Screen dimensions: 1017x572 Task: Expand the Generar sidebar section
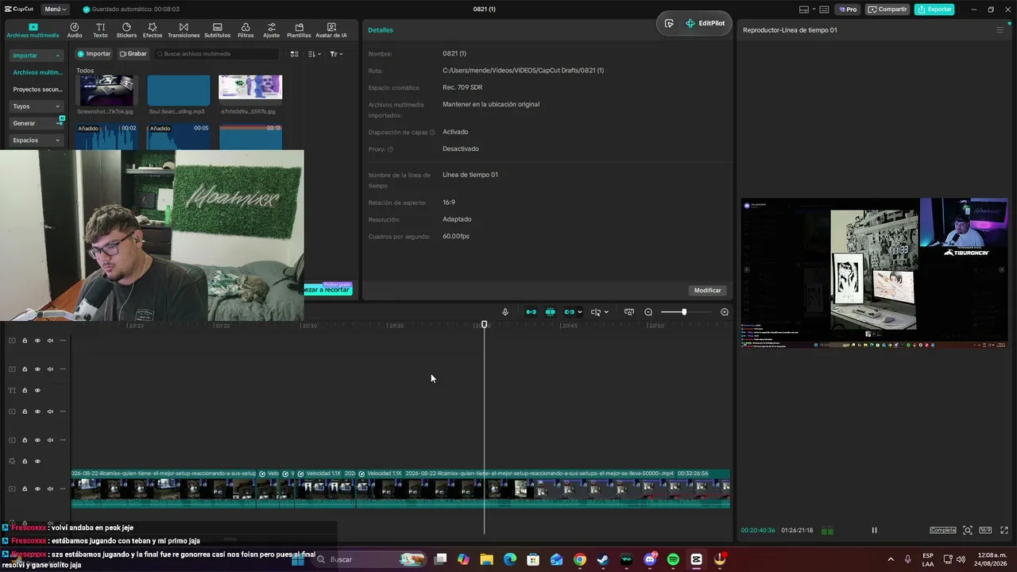click(x=37, y=123)
